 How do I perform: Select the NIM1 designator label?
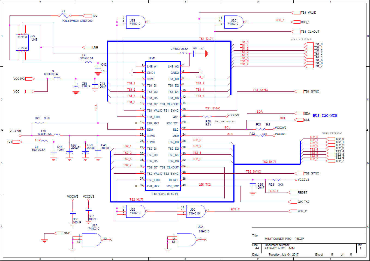pos(152,58)
